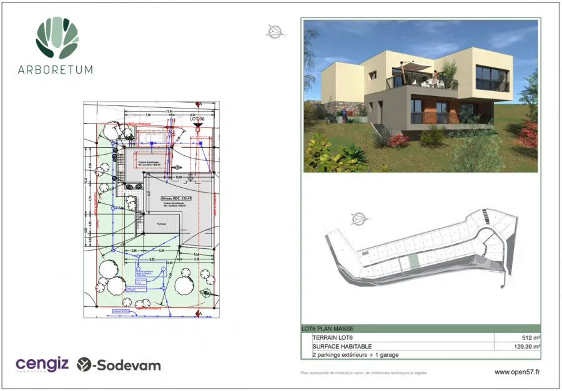The height and width of the screenshot is (391, 562).
Task: Click the north arrow beside the house rendering
Action: click(275, 32)
